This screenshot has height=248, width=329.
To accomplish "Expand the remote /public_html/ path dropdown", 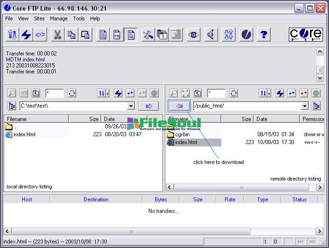I will point(305,106).
